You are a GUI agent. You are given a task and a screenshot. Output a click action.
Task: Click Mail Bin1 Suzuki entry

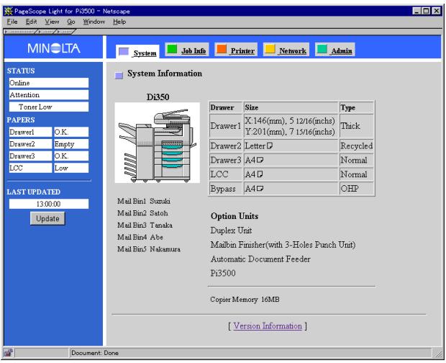144,201
